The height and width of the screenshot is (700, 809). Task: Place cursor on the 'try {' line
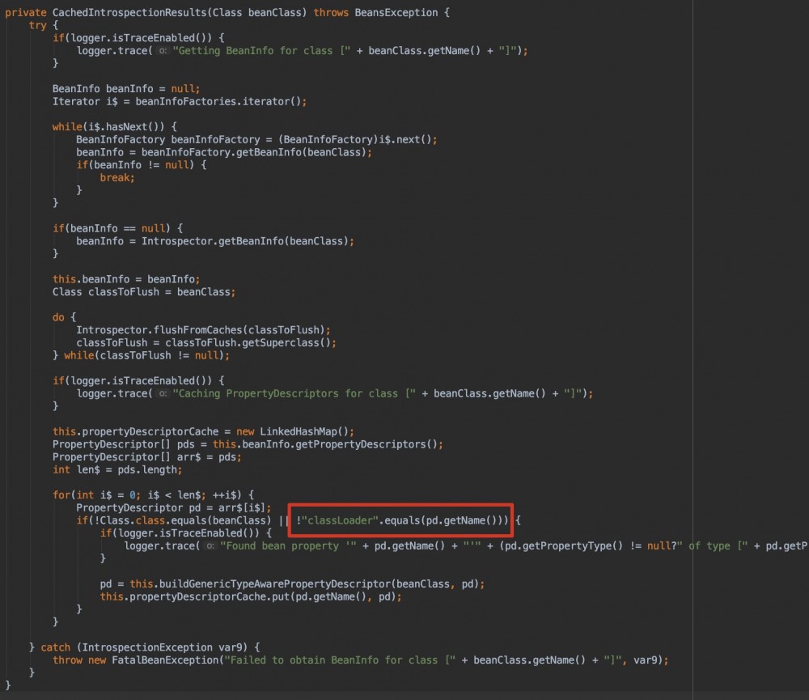point(44,25)
